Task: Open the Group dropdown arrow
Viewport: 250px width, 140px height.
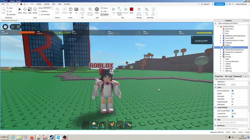Action: pos(109,8)
